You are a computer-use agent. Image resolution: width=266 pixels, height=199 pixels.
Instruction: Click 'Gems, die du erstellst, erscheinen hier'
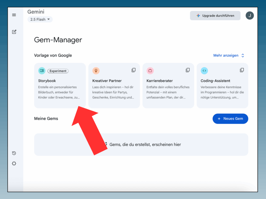pos(145,145)
